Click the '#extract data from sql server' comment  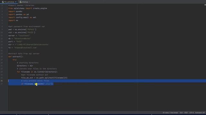pyautogui.click(x=24, y=54)
